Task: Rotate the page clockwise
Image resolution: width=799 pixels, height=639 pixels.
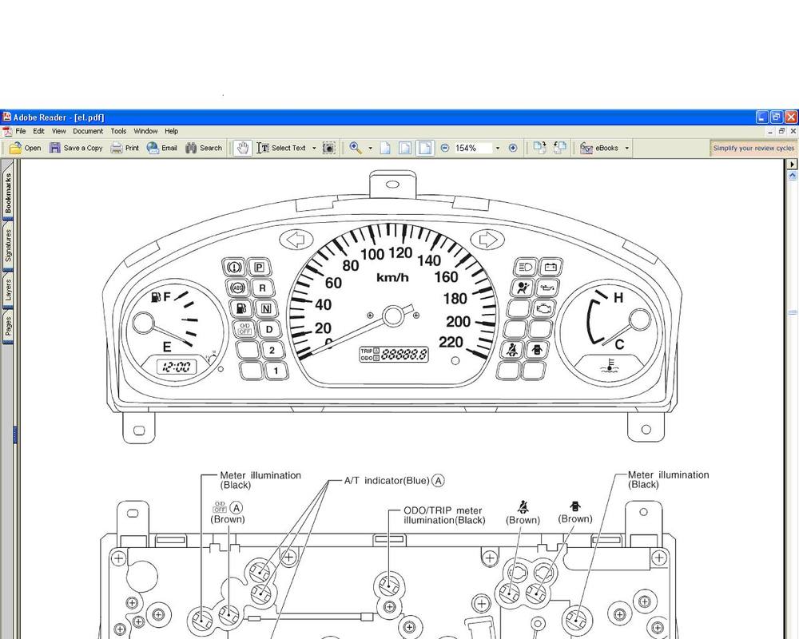Action: pyautogui.click(x=539, y=148)
